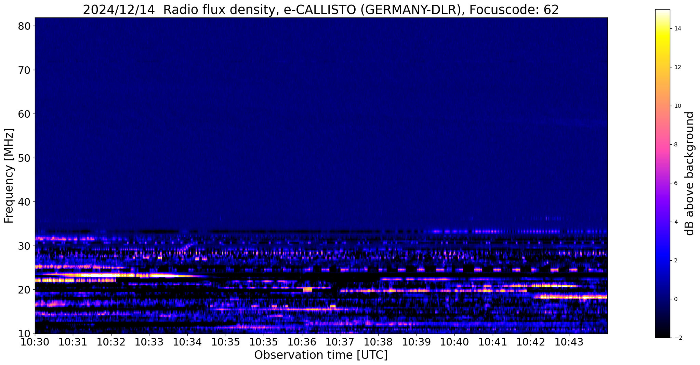Image resolution: width=700 pixels, height=365 pixels.
Task: Click the colorbar tick labeled 4
Action: click(676, 222)
